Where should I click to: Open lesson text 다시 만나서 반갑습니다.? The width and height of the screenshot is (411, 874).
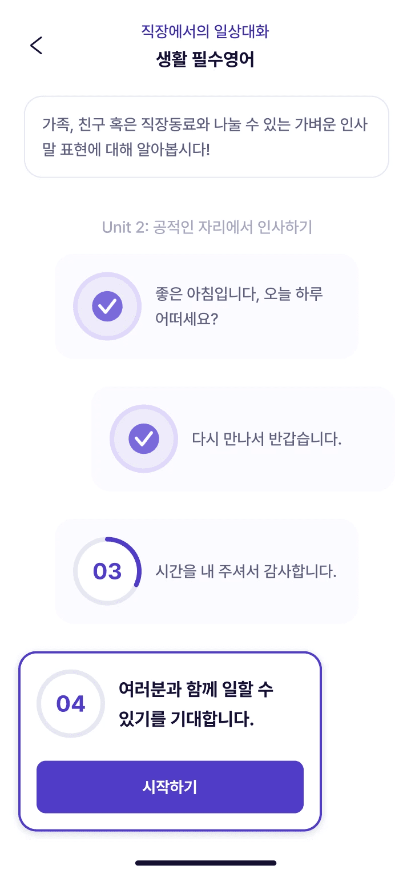267,440
